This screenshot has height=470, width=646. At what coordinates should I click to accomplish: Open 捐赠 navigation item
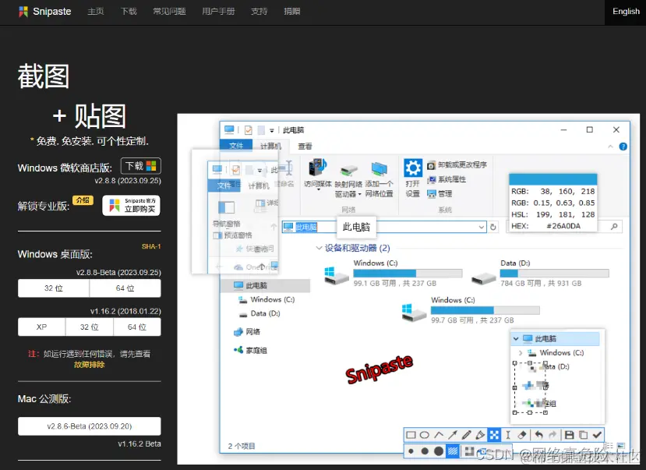point(292,12)
